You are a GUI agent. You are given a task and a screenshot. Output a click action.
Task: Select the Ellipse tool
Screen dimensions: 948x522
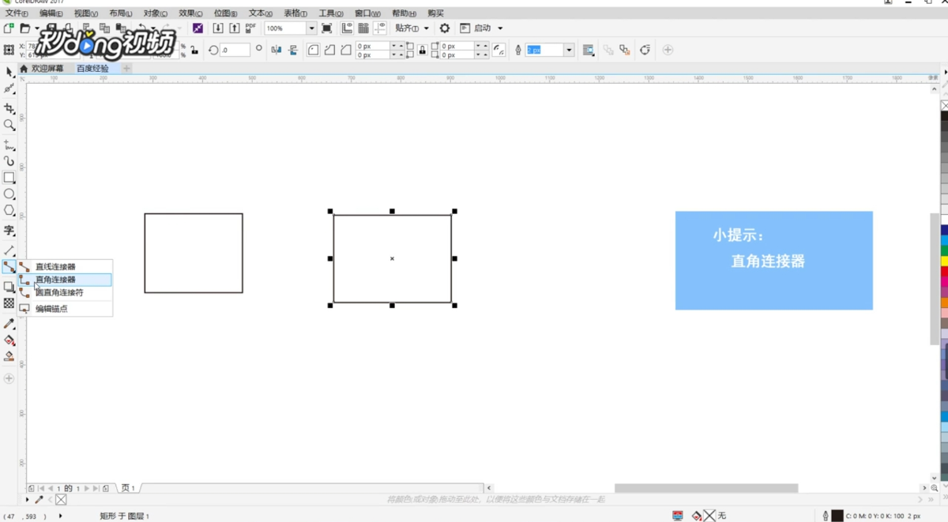pyautogui.click(x=9, y=194)
